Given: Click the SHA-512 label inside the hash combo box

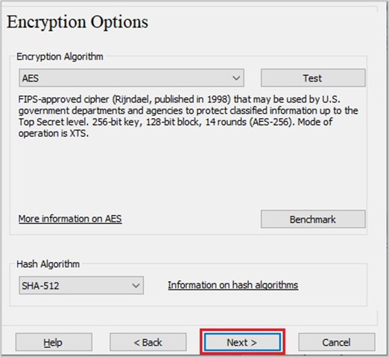Looking at the screenshot, I should 40,286.
